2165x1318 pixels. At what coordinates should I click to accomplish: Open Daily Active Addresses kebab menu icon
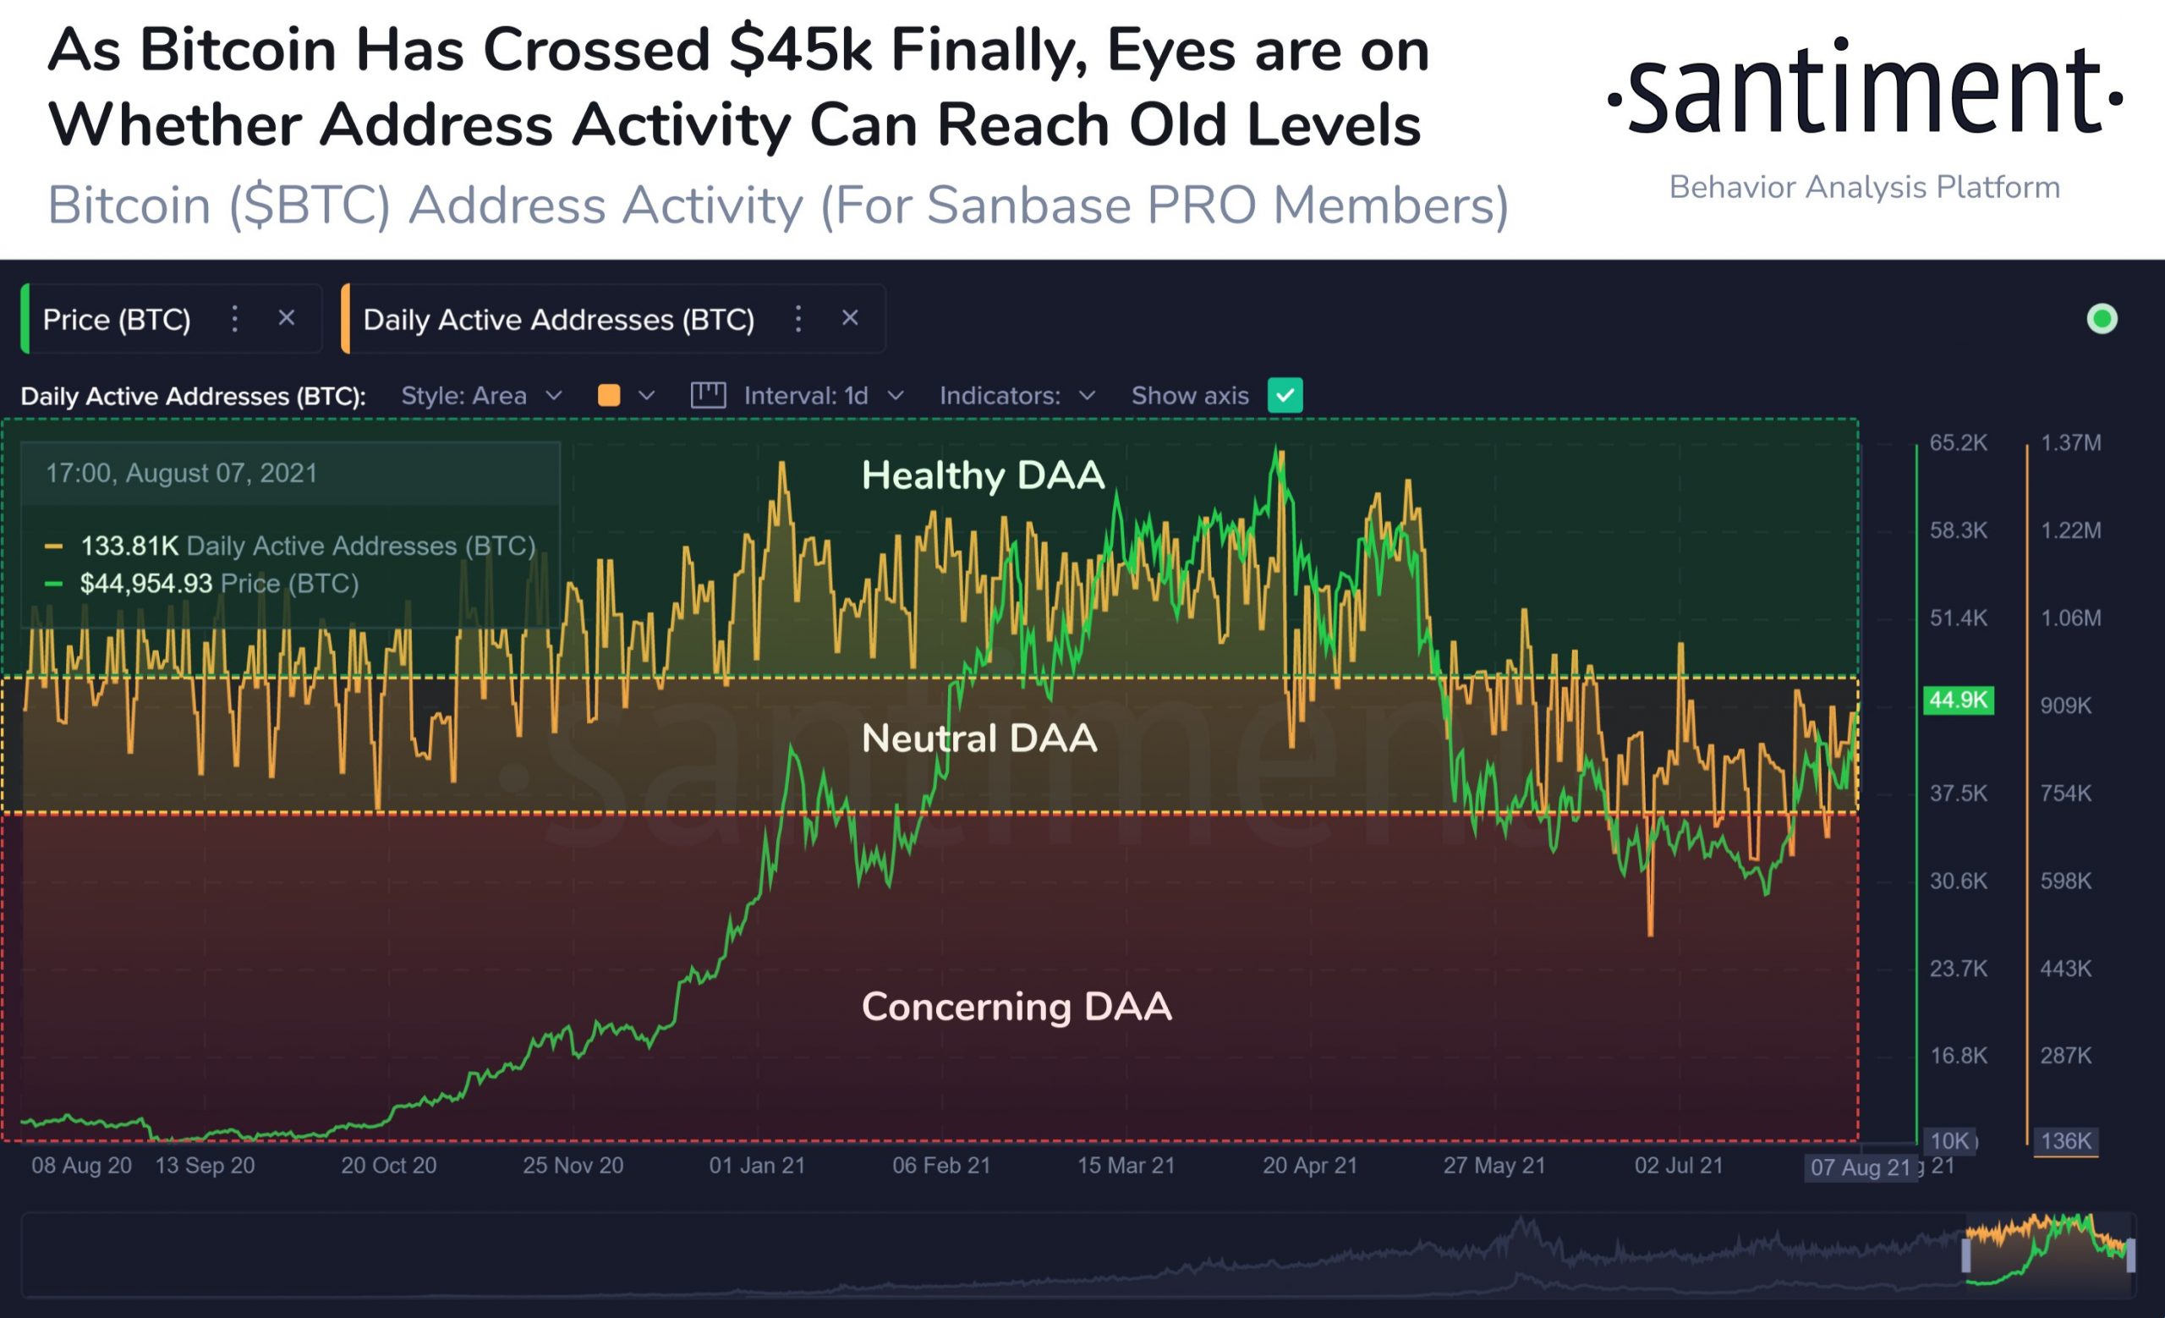(x=798, y=318)
